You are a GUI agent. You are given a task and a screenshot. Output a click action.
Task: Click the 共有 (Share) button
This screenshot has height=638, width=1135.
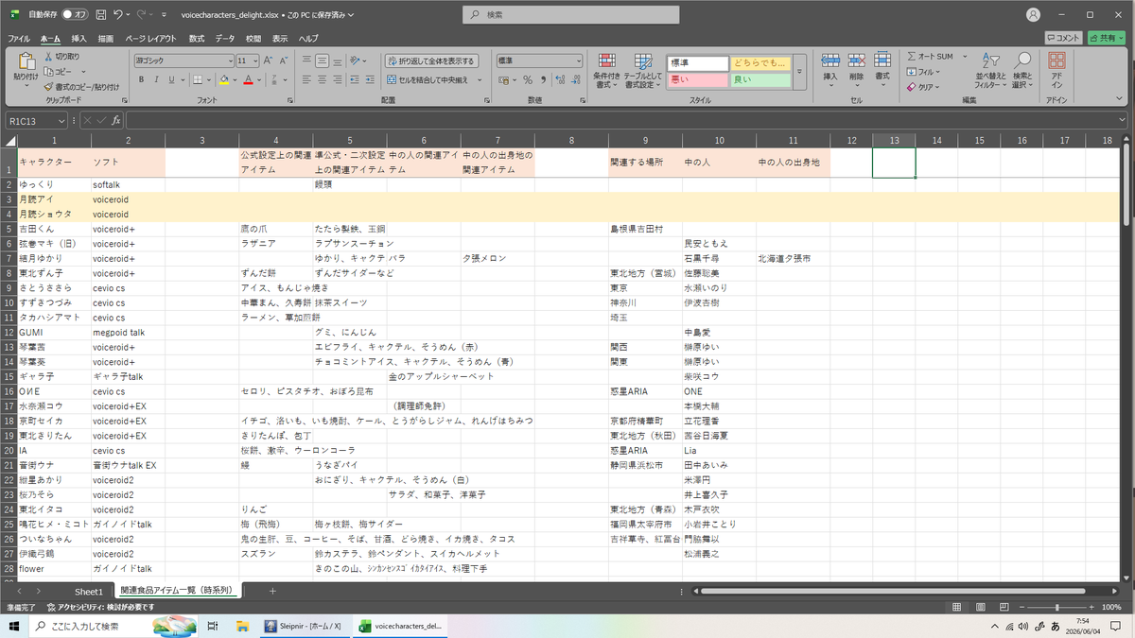pos(1106,38)
